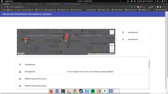Switch to the Code Off Duty Dashboard tab
This screenshot has width=168, height=94.
click(74, 4)
